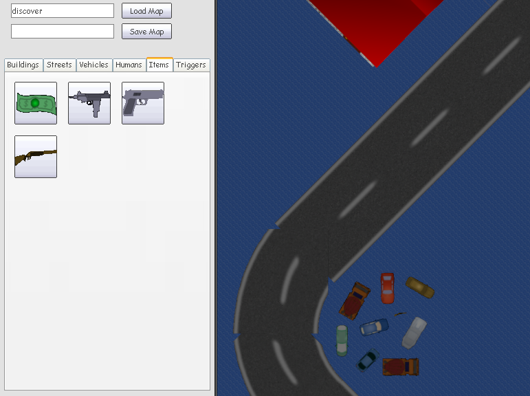
Task: Select the silver-white car on the map
Action: (414, 333)
